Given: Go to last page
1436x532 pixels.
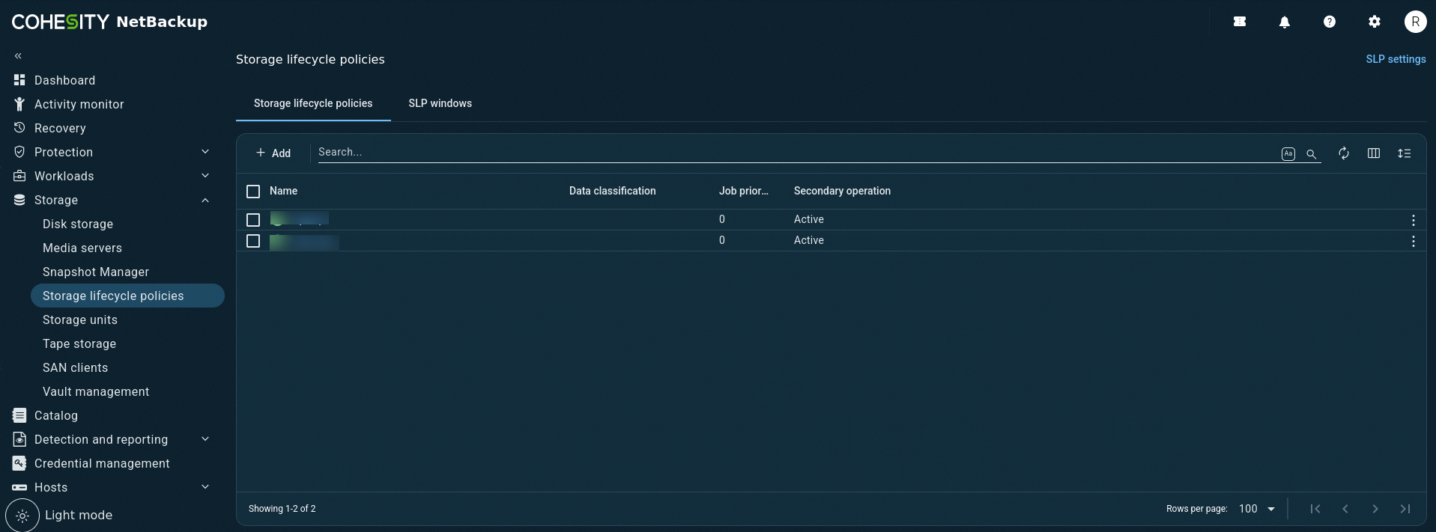Looking at the screenshot, I should 1405,509.
